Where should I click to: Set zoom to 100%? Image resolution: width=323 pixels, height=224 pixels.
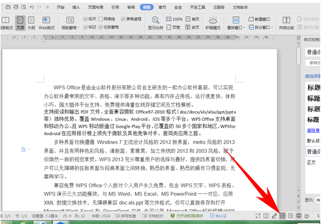[x=174, y=19]
